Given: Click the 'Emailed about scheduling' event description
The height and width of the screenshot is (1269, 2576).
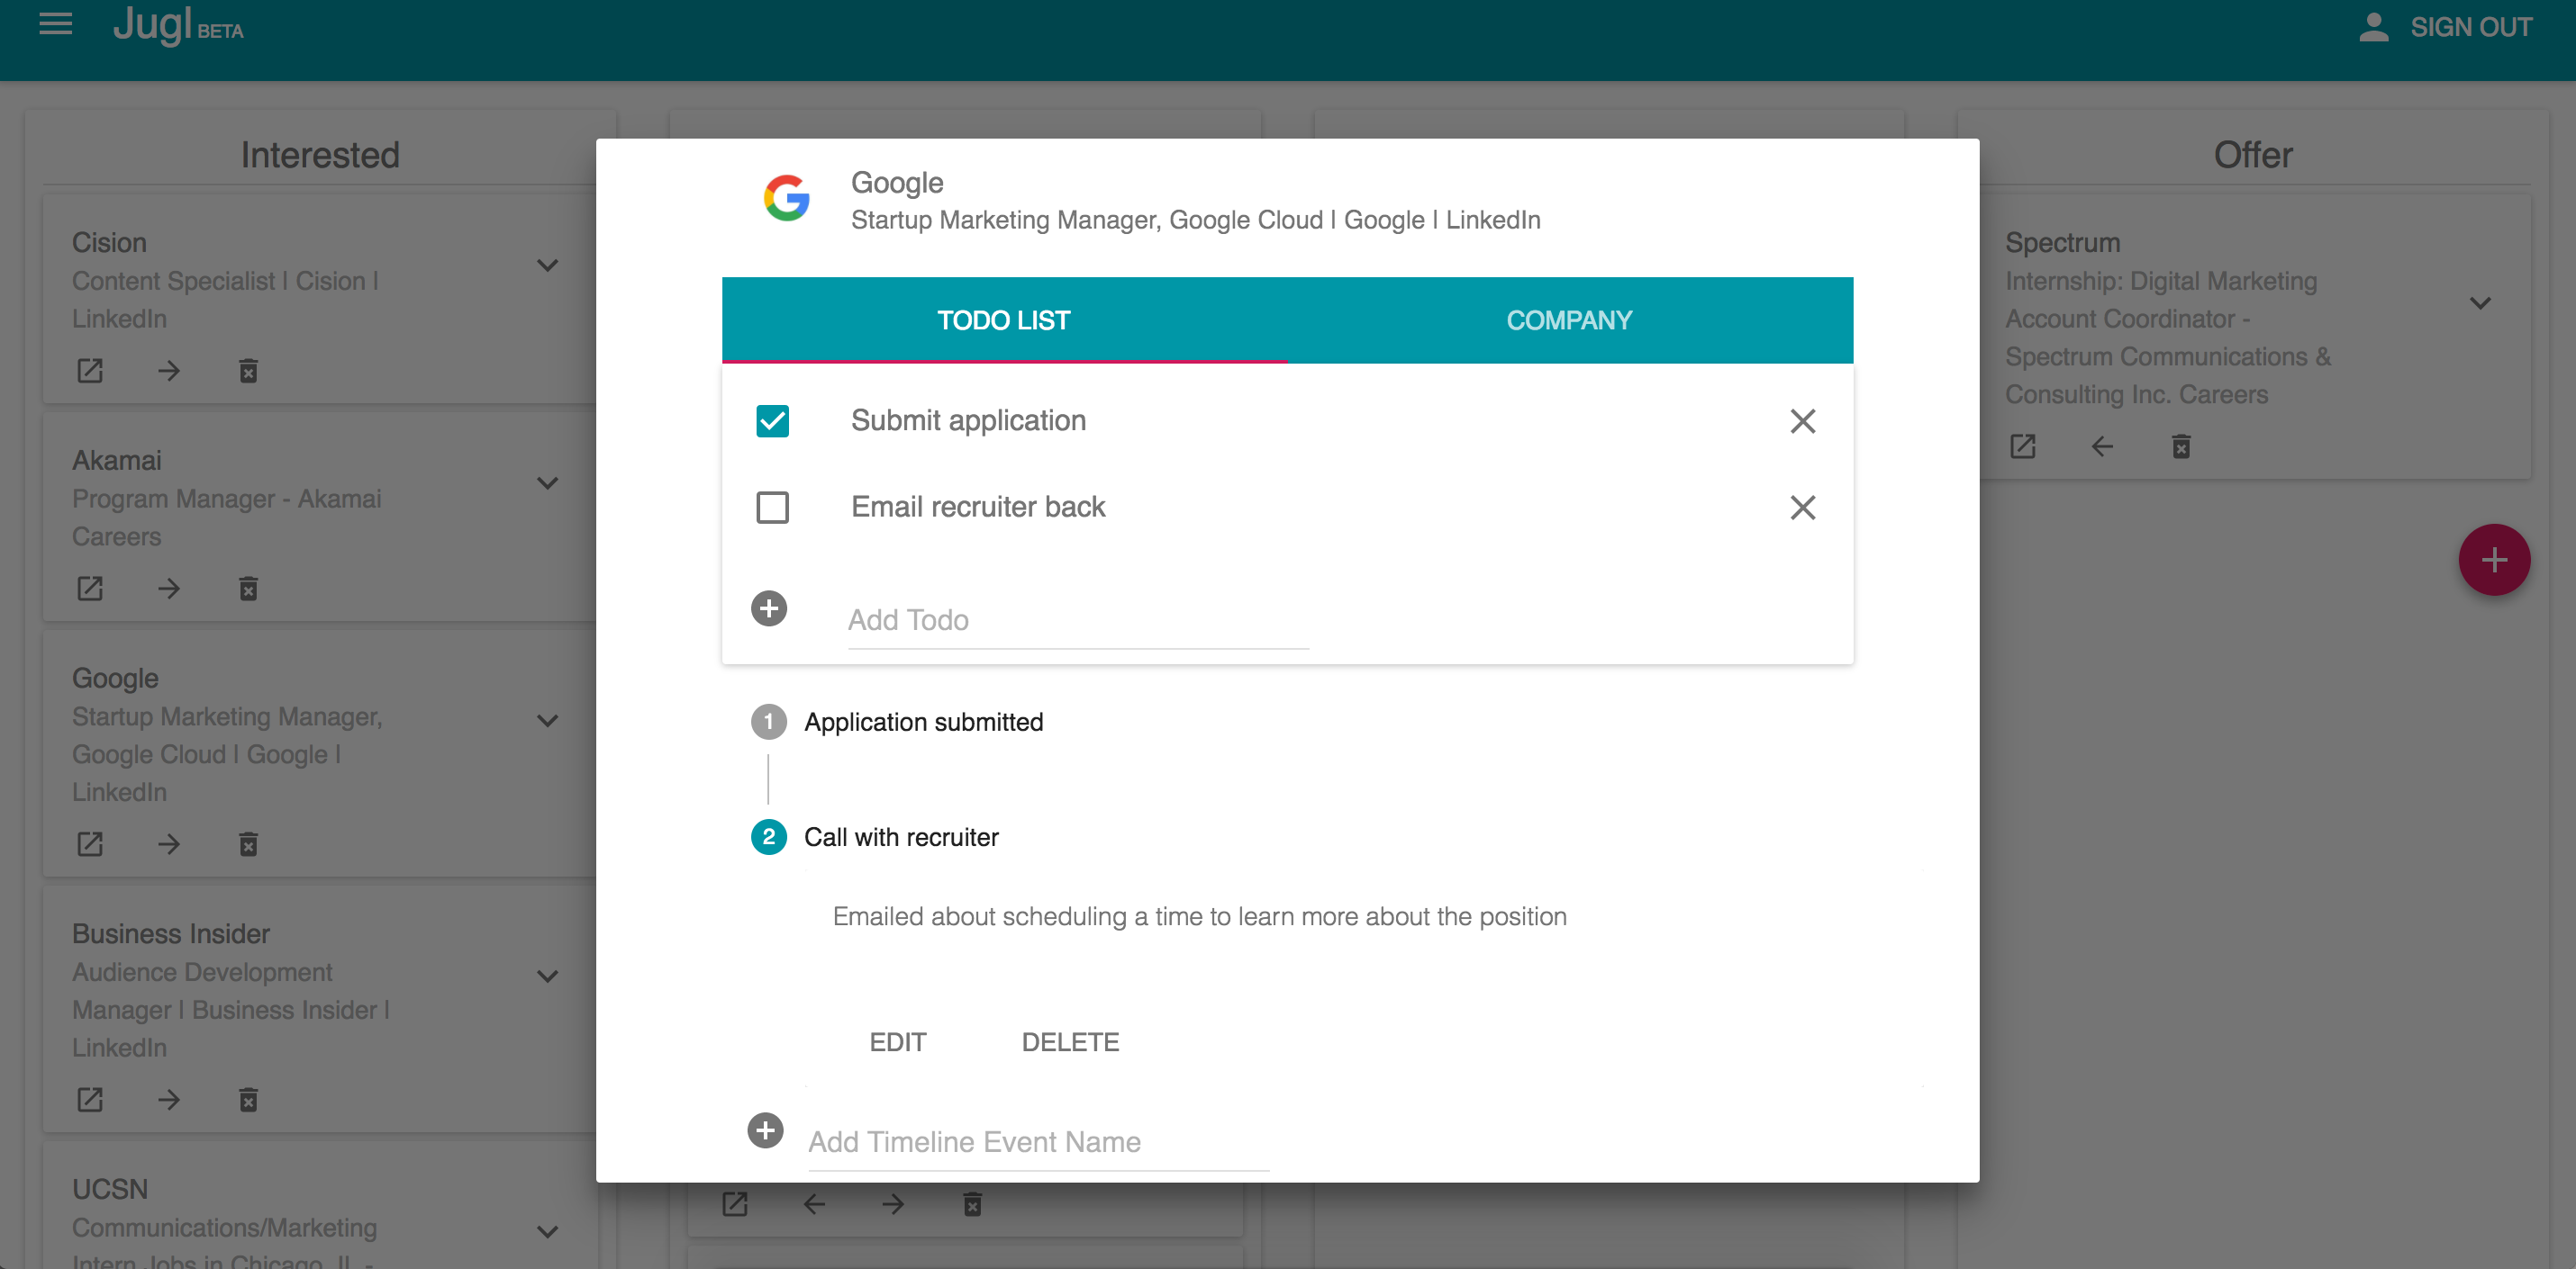Looking at the screenshot, I should click(x=1199, y=916).
